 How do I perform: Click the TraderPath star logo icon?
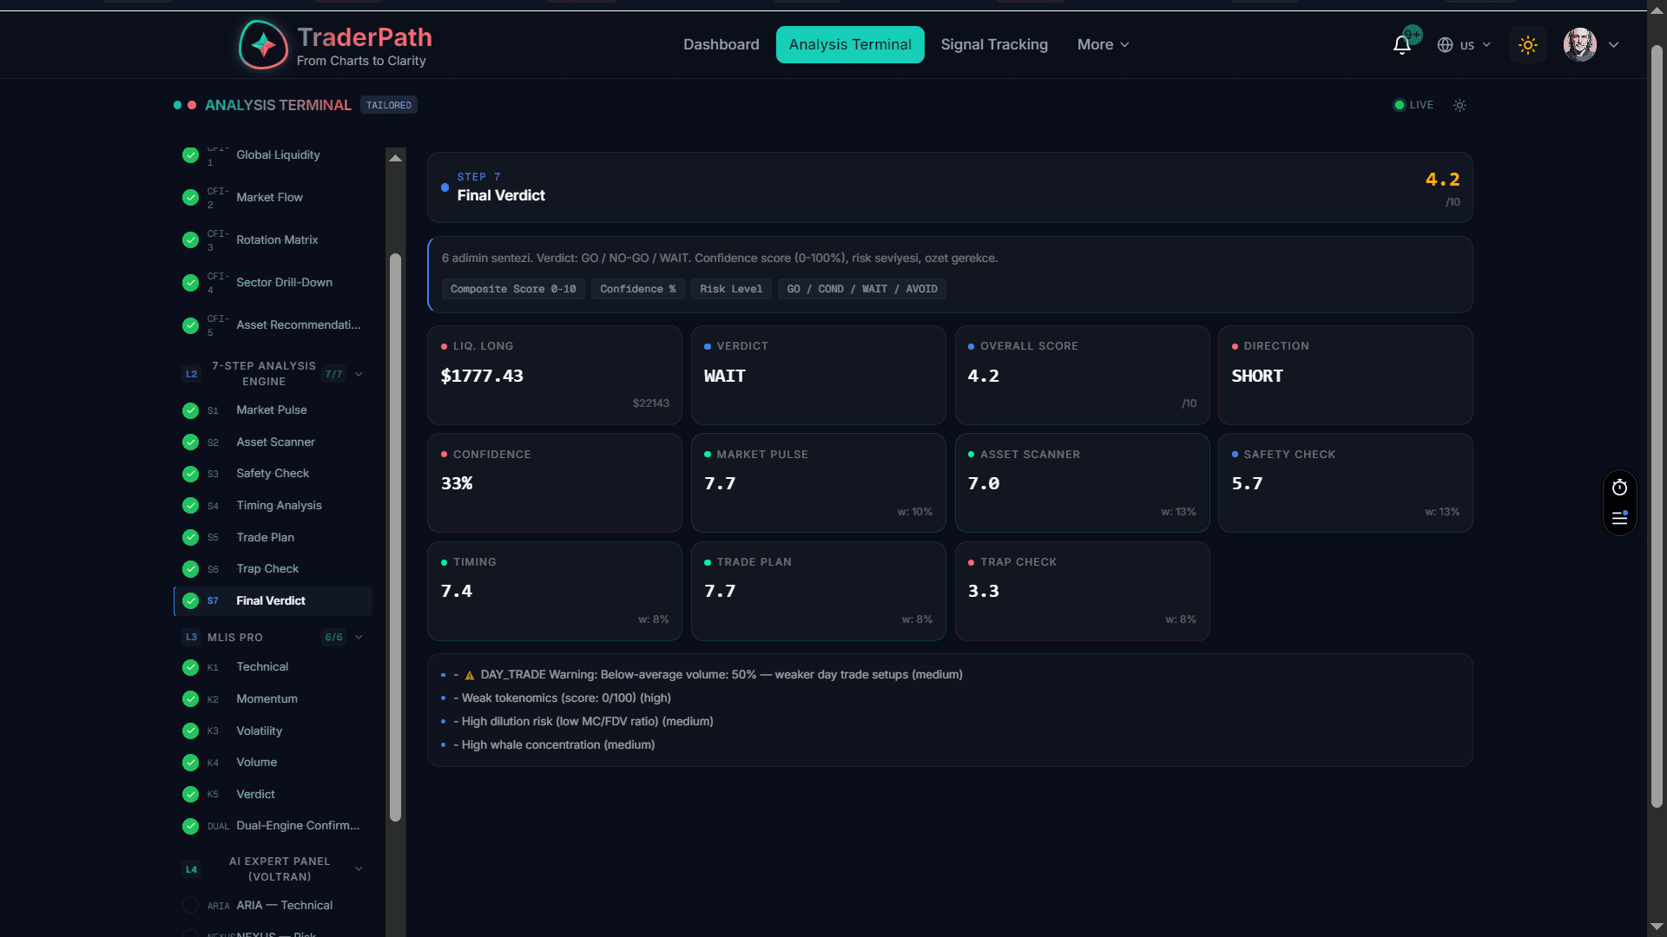pyautogui.click(x=263, y=44)
